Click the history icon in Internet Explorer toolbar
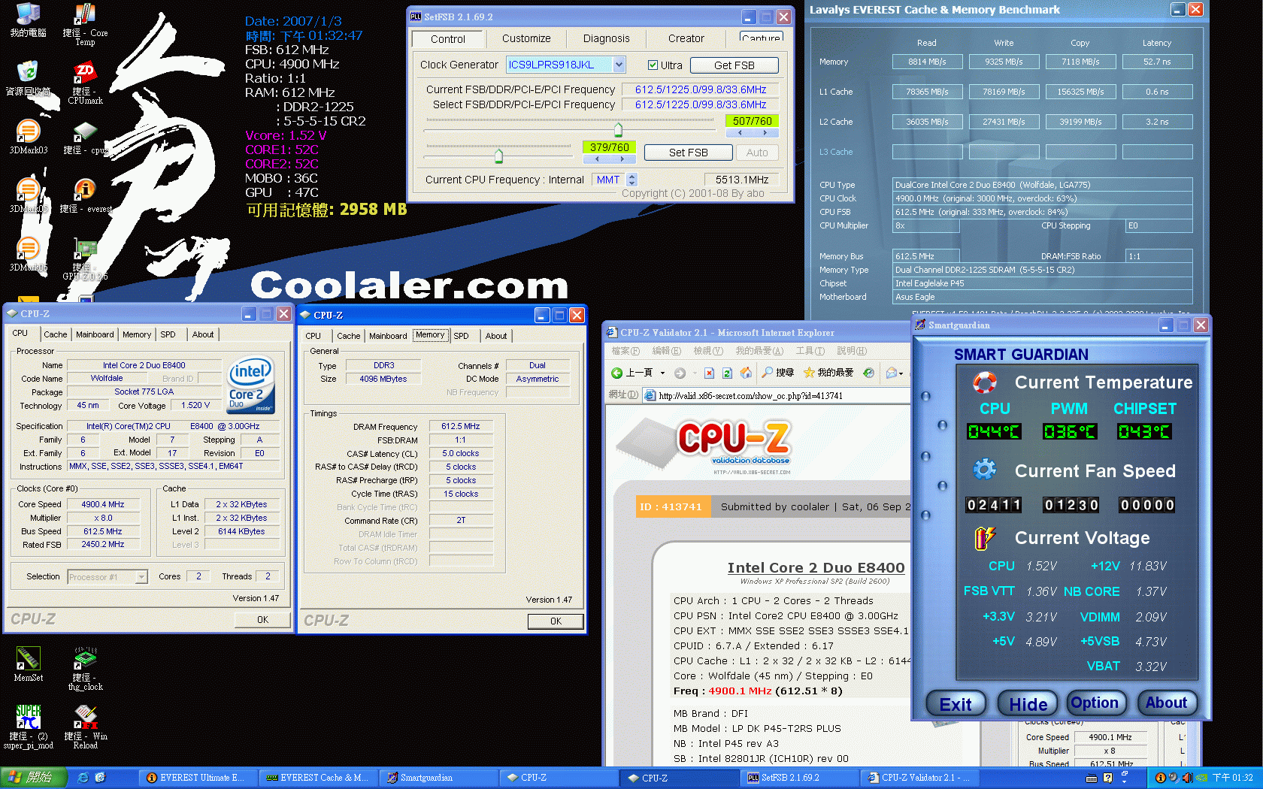1263x789 pixels. click(x=868, y=373)
